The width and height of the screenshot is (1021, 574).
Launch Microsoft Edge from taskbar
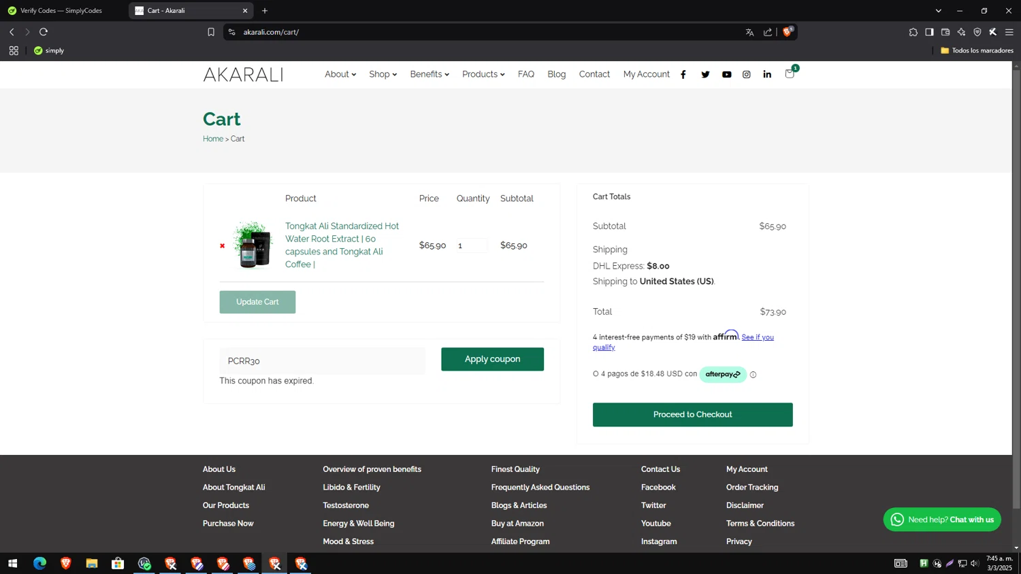(x=39, y=563)
